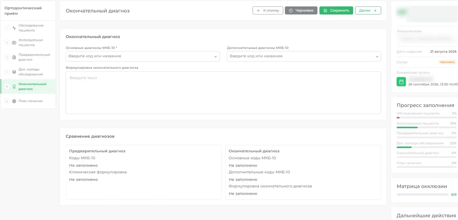Click the target icon for План лечения
Screen dimensions: 458x220
(14, 101)
